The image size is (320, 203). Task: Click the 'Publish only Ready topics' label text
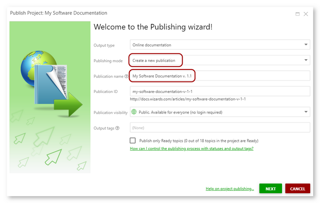click(199, 141)
